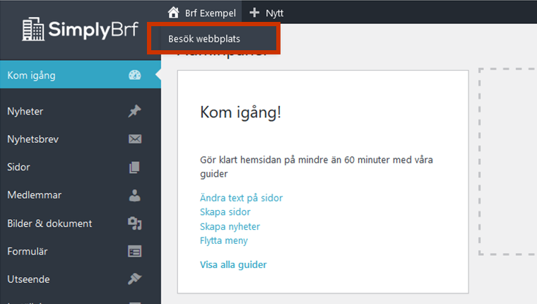The height and width of the screenshot is (304, 537).
Task: Click Visa alla guider link
Action: point(234,265)
